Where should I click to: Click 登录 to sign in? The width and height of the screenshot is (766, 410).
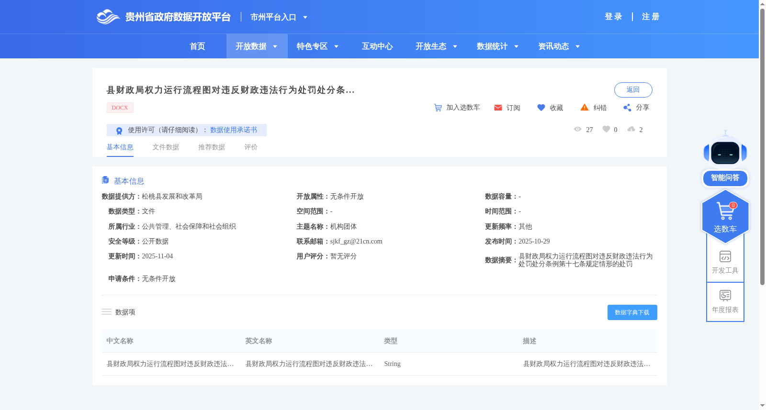pos(613,17)
